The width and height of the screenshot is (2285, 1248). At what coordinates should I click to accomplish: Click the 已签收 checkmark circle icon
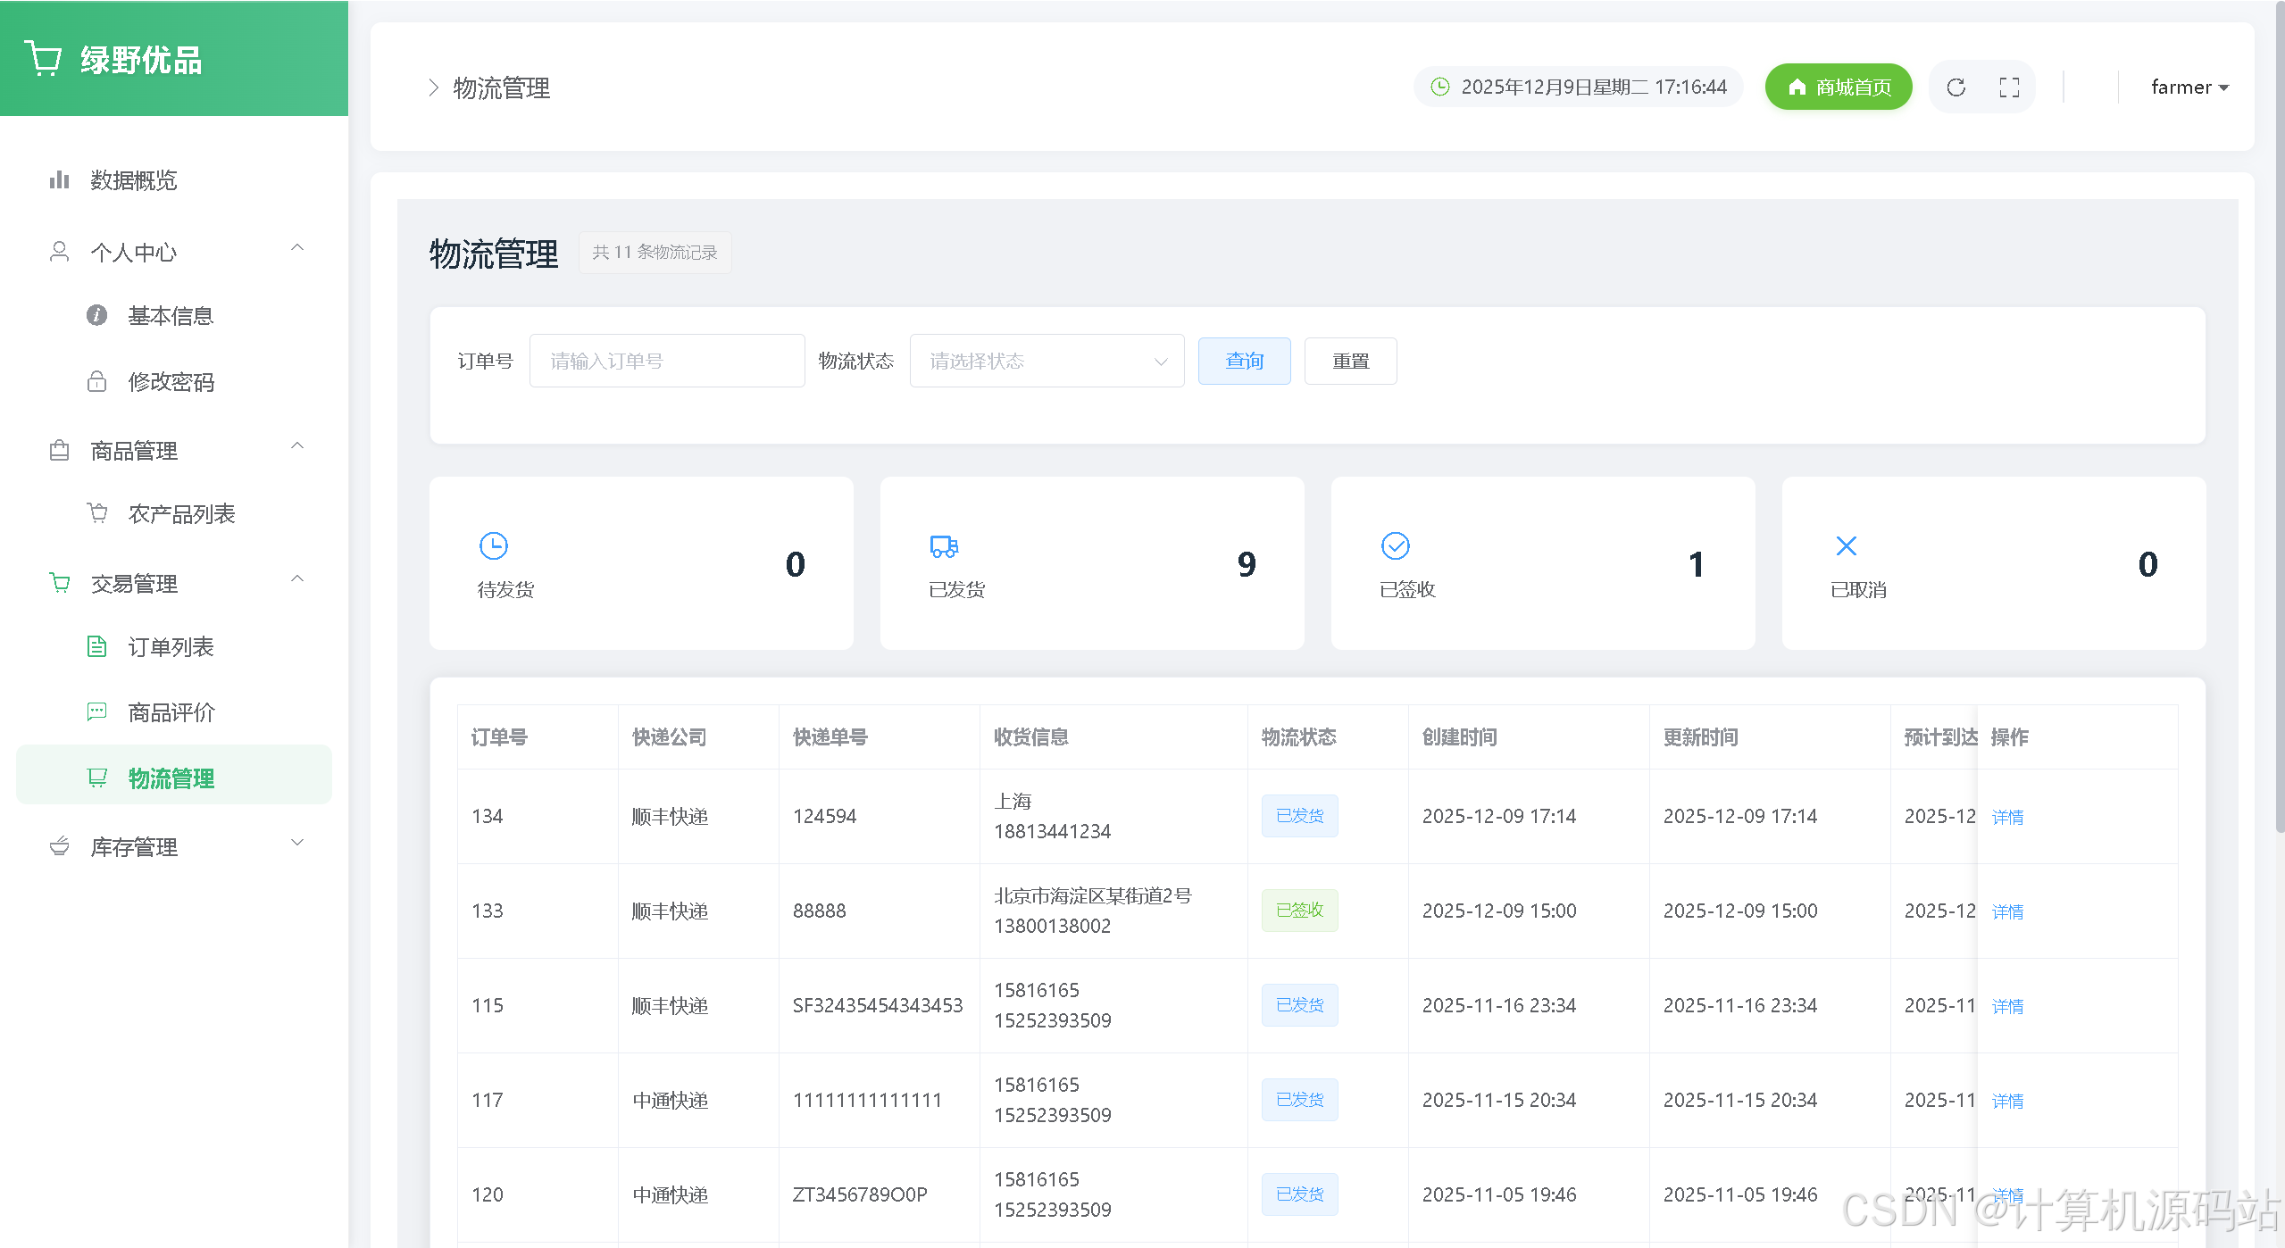coord(1395,545)
